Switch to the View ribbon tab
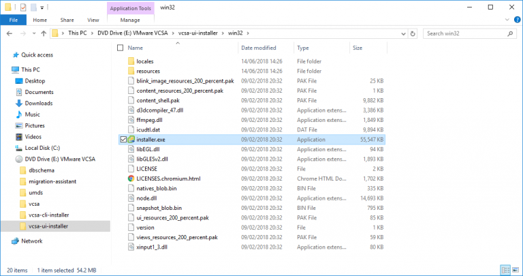This screenshot has width=523, height=276. click(93, 20)
